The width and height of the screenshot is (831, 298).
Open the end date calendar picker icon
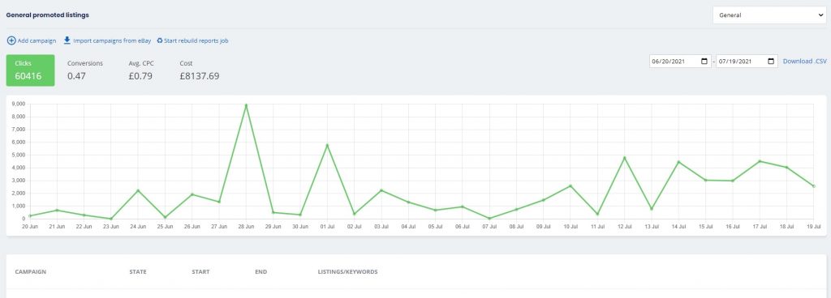point(771,62)
